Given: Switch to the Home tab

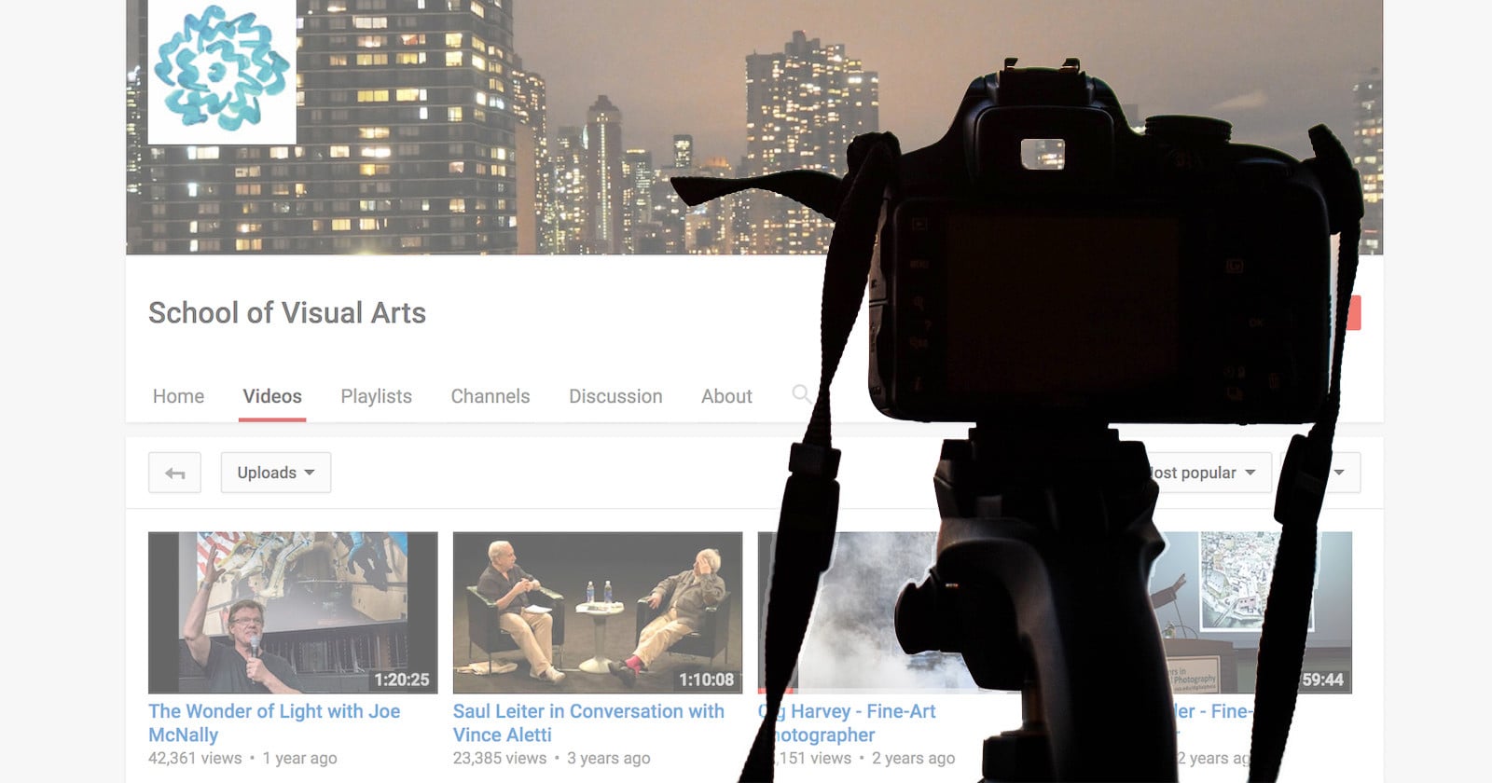Looking at the screenshot, I should 178,396.
